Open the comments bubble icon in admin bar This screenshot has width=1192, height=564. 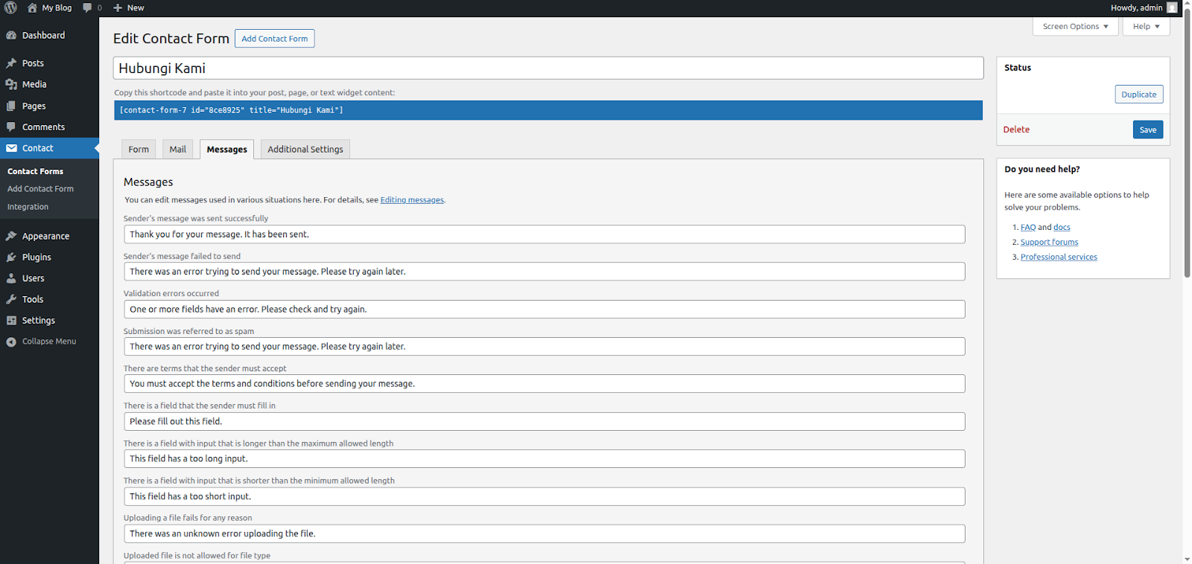[88, 7]
